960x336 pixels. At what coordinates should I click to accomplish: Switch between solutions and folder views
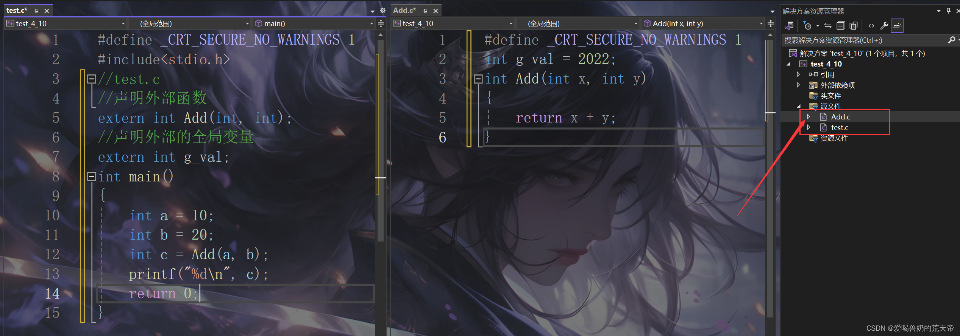click(790, 26)
